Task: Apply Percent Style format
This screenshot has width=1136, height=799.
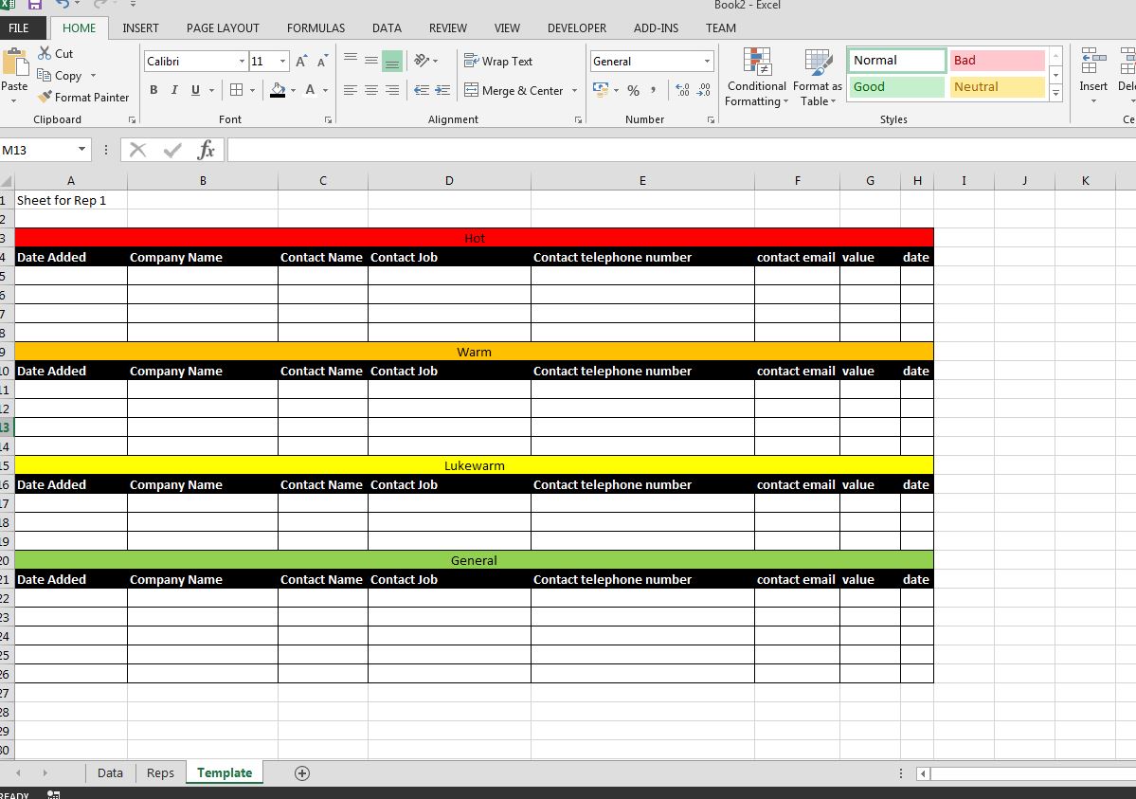Action: [x=633, y=90]
